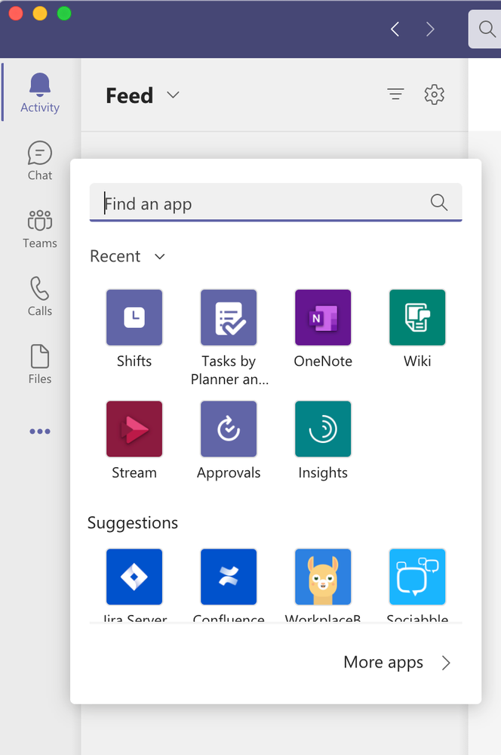Select the Jira Server suggestion
Screen dimensions: 501x755
[x=134, y=577]
